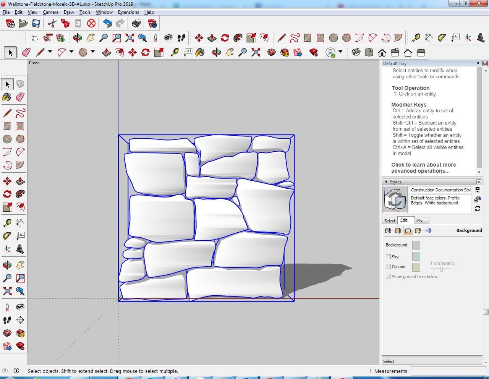Select the Walk footprints tool in left toolbar

(7, 320)
